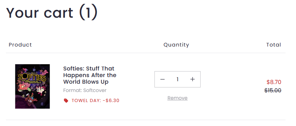This screenshot has width=296, height=126.
Task: Click the (1) item count in heading
Action: click(x=88, y=12)
